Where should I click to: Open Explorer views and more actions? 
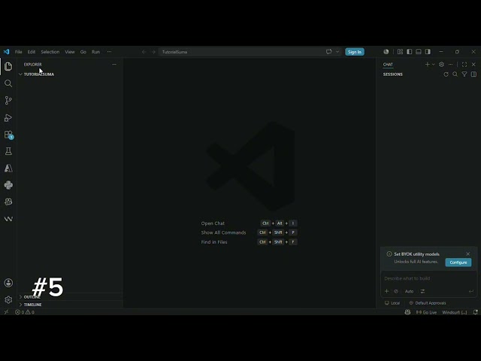tap(114, 65)
